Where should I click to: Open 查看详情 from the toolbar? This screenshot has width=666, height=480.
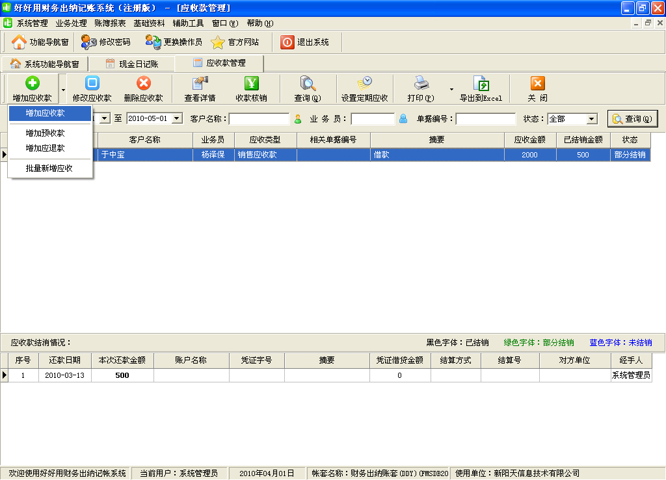[x=200, y=84]
